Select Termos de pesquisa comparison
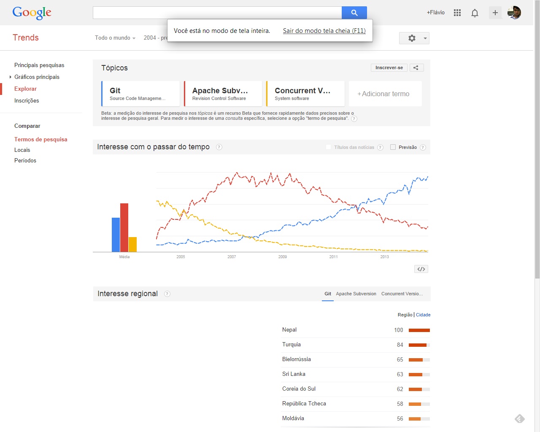 click(41, 139)
